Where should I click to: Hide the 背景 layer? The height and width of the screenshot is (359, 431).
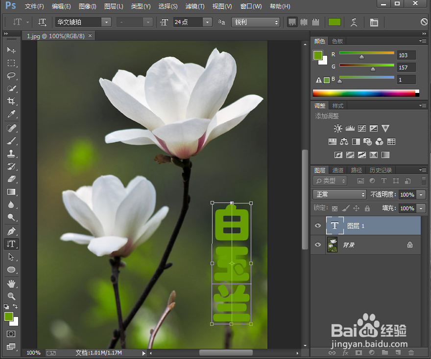pyautogui.click(x=318, y=244)
